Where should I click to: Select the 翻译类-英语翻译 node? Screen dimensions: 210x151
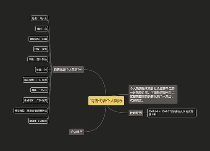pos(38,121)
